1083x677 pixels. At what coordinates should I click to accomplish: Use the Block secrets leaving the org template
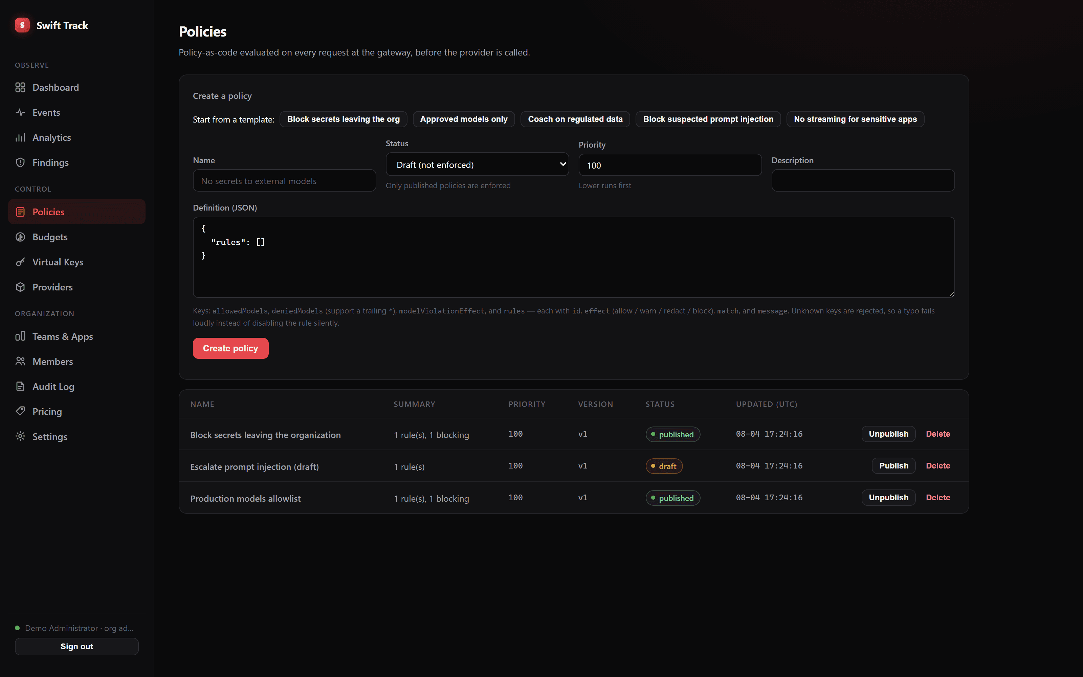coord(343,119)
